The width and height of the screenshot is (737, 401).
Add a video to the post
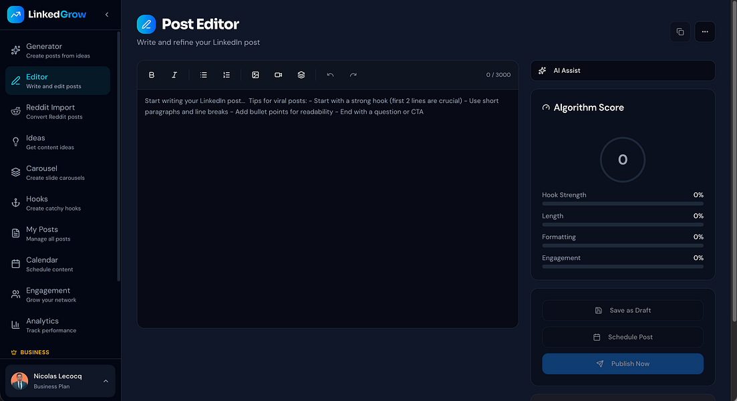[278, 75]
